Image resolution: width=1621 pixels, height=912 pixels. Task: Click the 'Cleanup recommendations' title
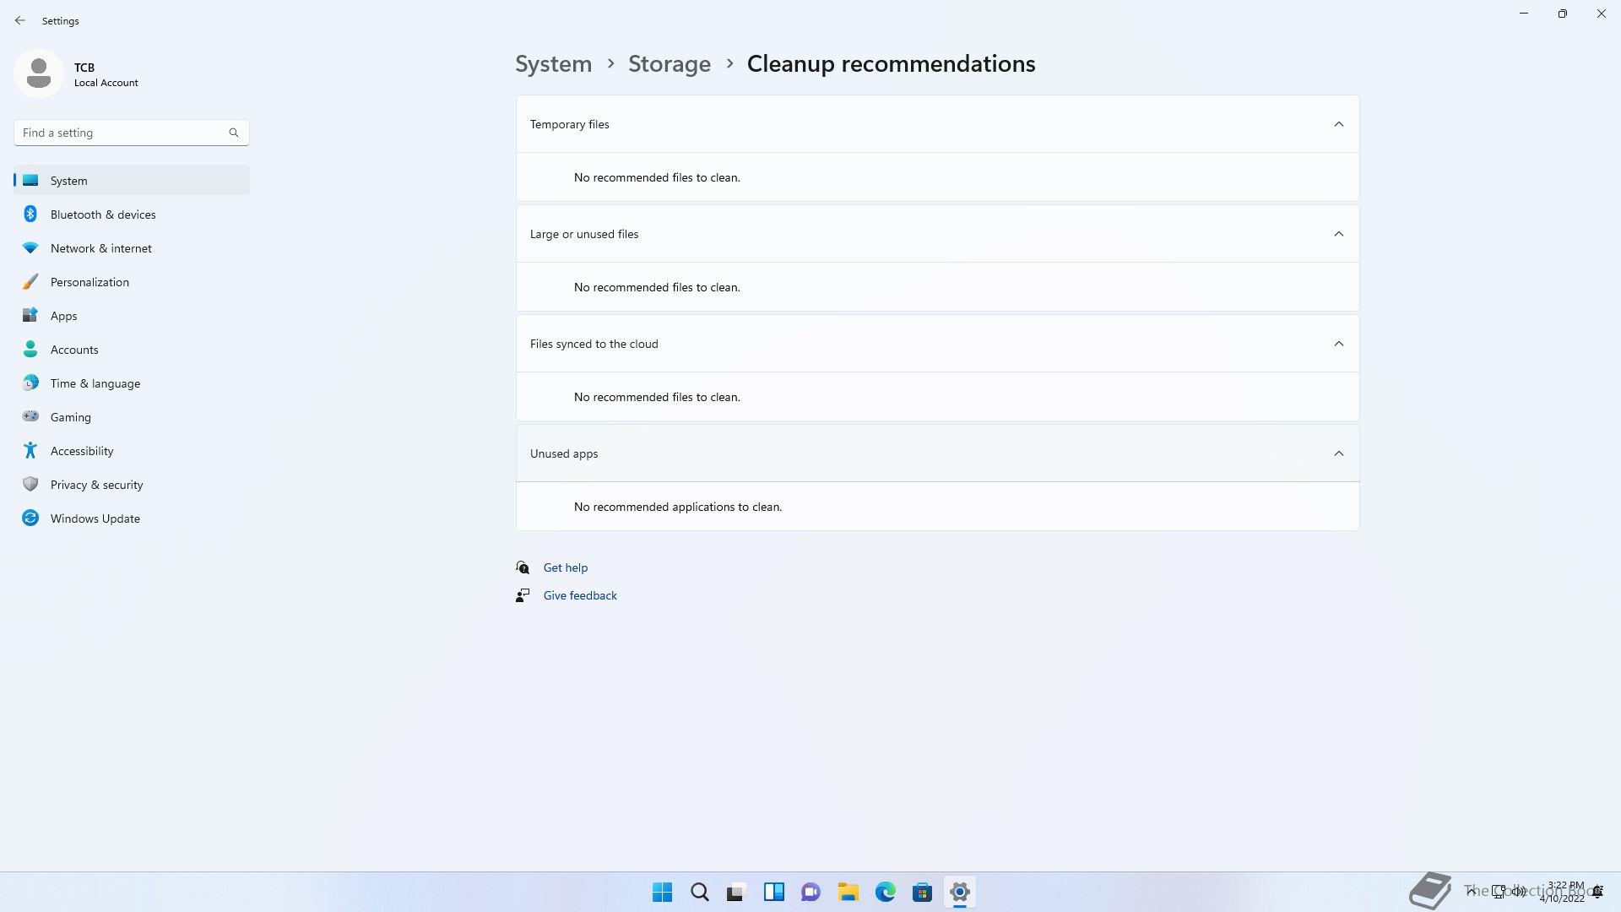pos(892,63)
